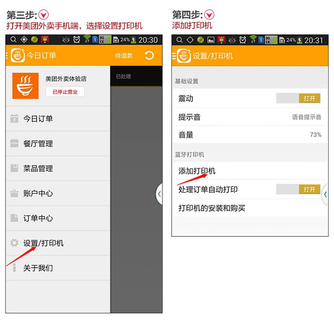Tap the Wi-Fi icon in left status bar

[x=87, y=39]
